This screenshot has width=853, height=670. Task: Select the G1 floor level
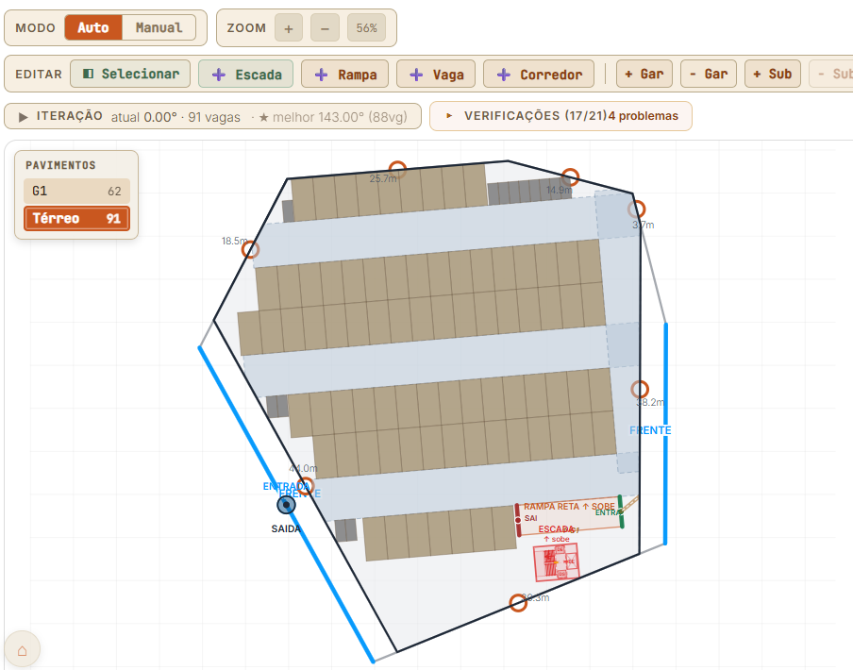click(x=76, y=191)
